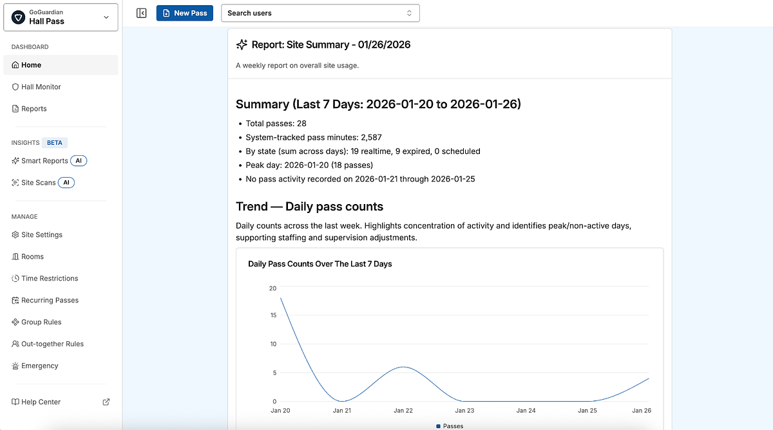Image resolution: width=773 pixels, height=430 pixels.
Task: Click the Search users up-down chevron
Action: pos(409,13)
